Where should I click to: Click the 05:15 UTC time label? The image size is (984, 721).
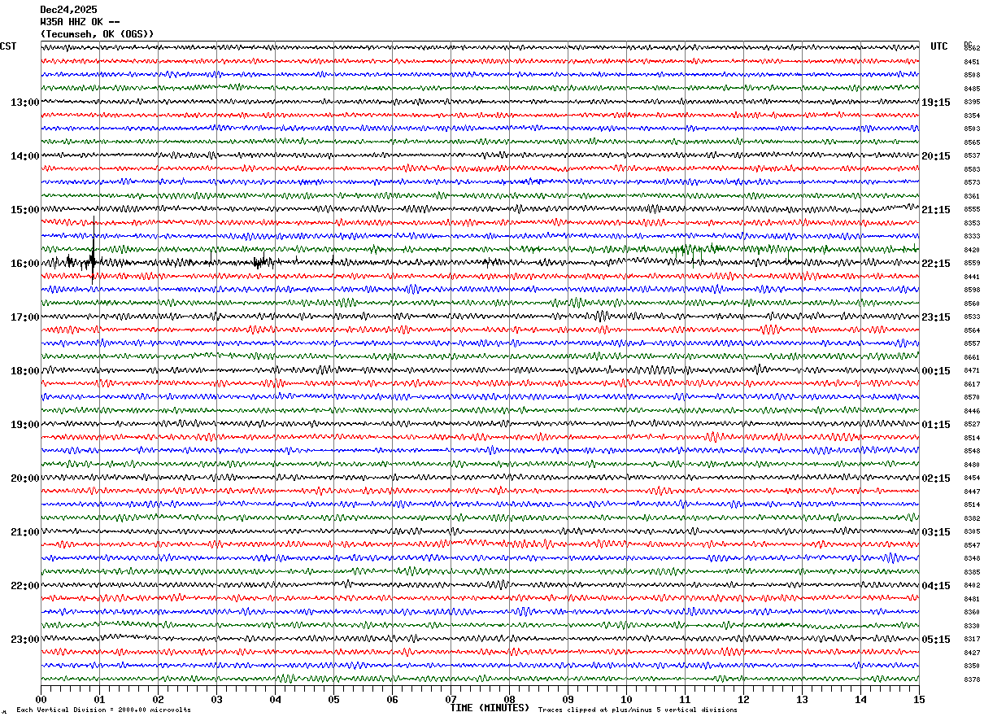(936, 640)
